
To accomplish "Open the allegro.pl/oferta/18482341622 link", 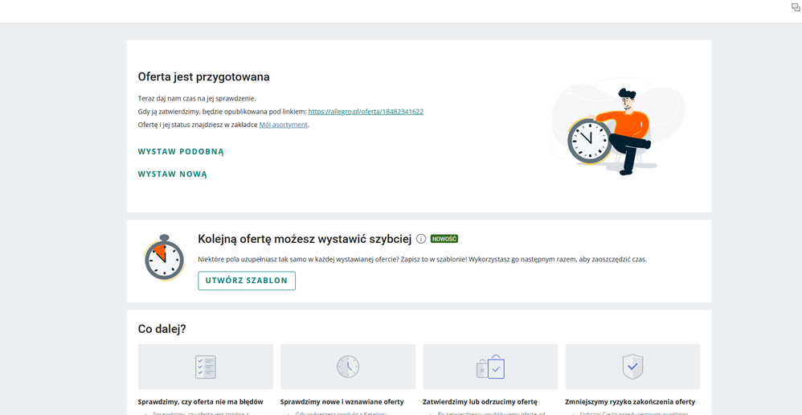I will pos(366,112).
